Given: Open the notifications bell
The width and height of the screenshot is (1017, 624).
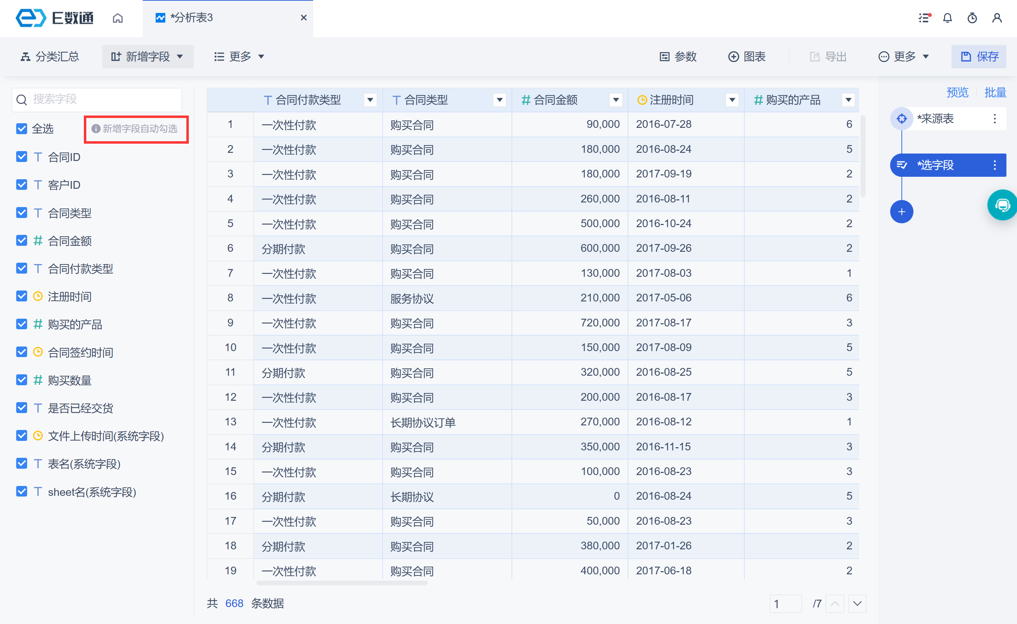Looking at the screenshot, I should tap(948, 18).
